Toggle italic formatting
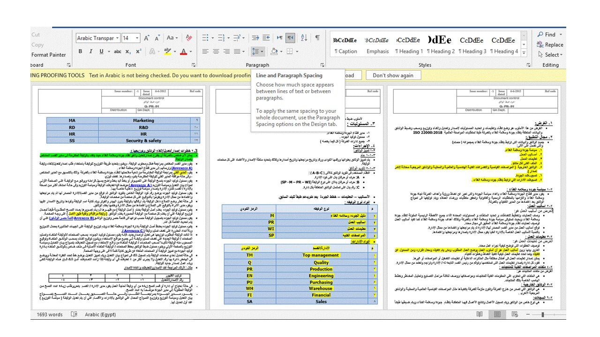The width and height of the screenshot is (600, 337). (x=90, y=51)
